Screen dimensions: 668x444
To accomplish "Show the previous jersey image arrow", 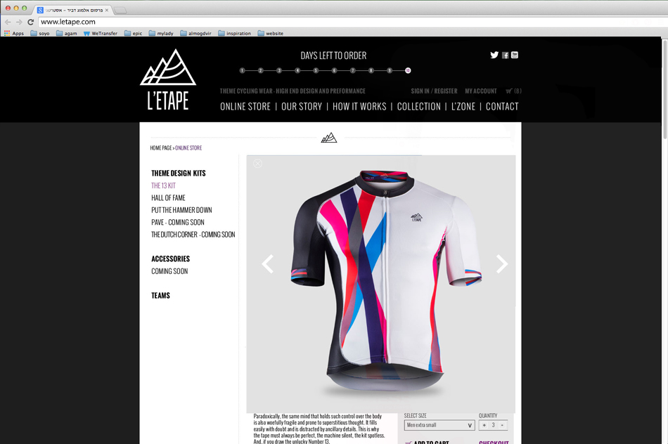I will click(267, 264).
